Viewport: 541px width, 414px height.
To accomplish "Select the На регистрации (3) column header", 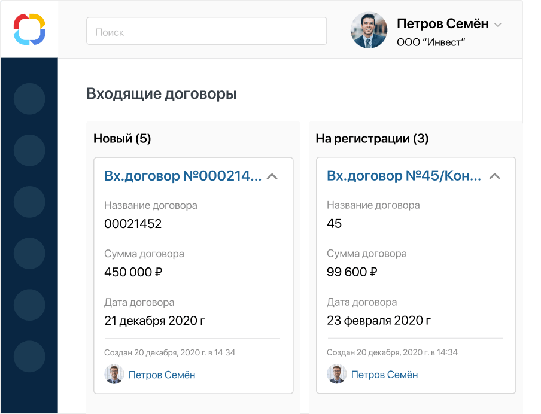I will click(372, 139).
